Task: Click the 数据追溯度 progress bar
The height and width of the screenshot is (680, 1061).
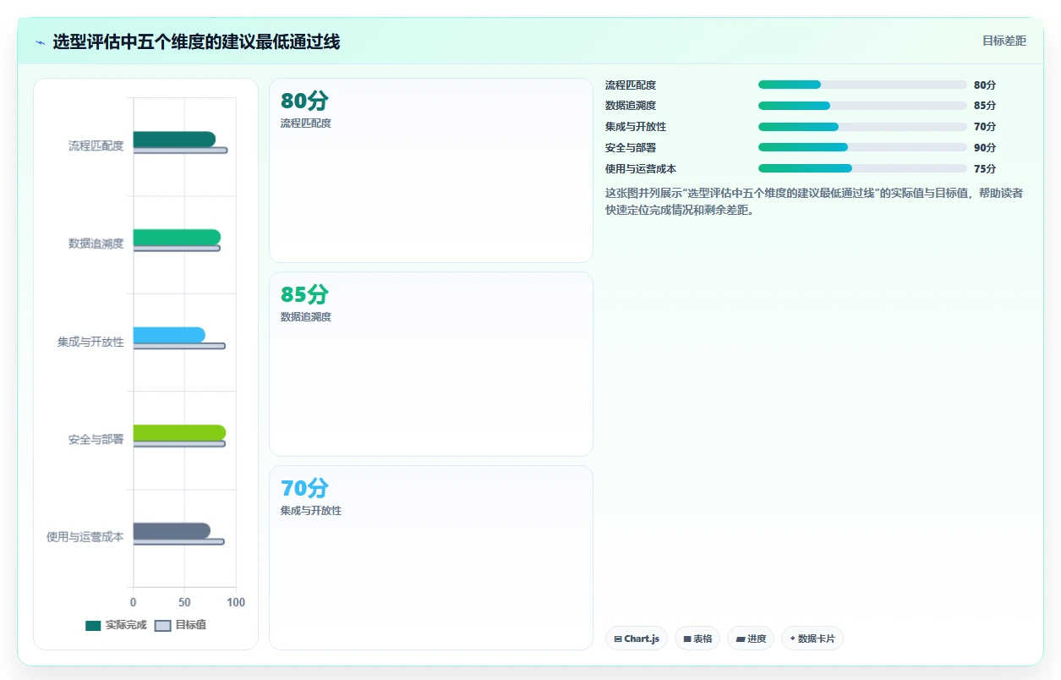Action: click(862, 106)
